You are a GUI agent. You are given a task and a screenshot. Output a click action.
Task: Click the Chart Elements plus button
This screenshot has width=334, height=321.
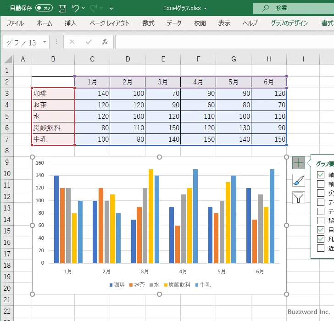point(298,163)
